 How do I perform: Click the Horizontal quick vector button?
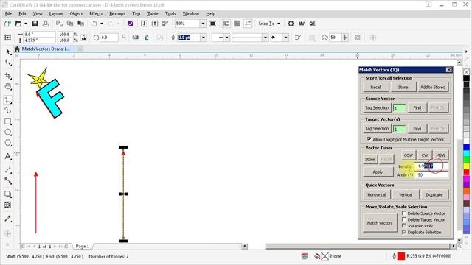tap(377, 194)
